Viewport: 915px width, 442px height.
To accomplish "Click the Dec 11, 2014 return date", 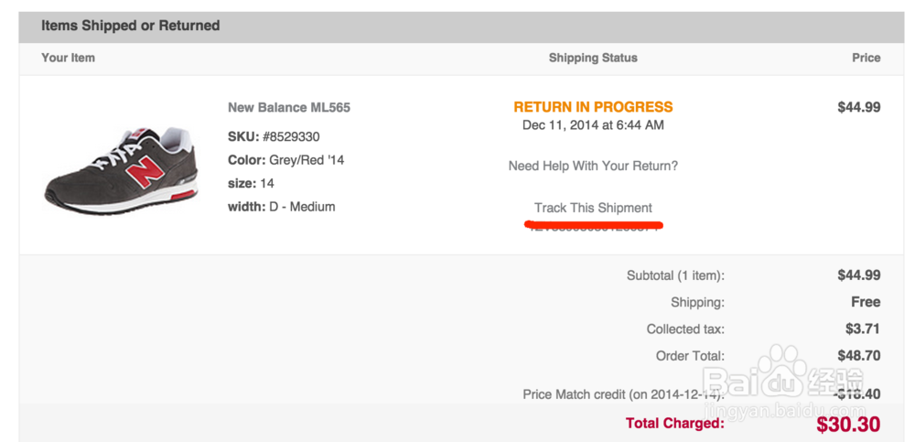I will [x=593, y=125].
